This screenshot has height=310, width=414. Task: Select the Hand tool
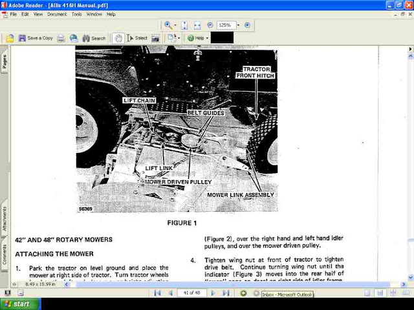click(118, 38)
